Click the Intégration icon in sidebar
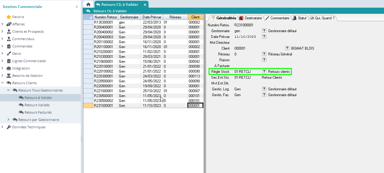The width and height of the screenshot is (384, 173). (x=9, y=68)
